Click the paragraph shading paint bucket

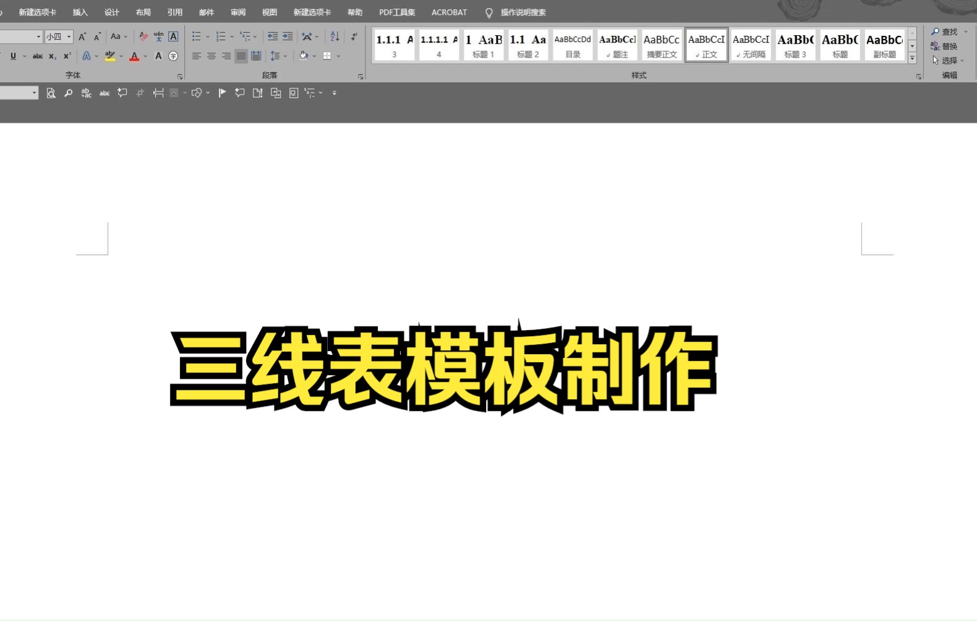(x=304, y=56)
